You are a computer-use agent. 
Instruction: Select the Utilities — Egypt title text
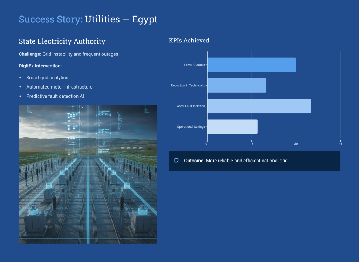pos(121,19)
